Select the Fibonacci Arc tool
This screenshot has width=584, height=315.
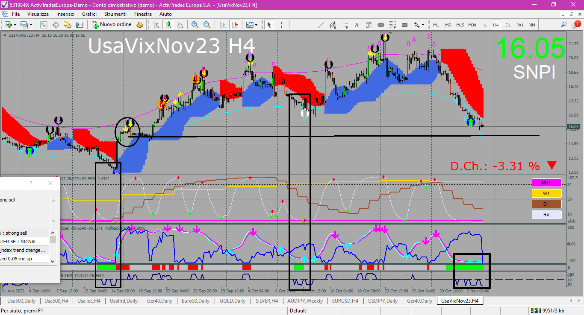(x=393, y=25)
